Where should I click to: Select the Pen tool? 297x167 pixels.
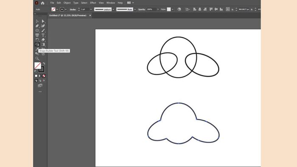click(37, 26)
